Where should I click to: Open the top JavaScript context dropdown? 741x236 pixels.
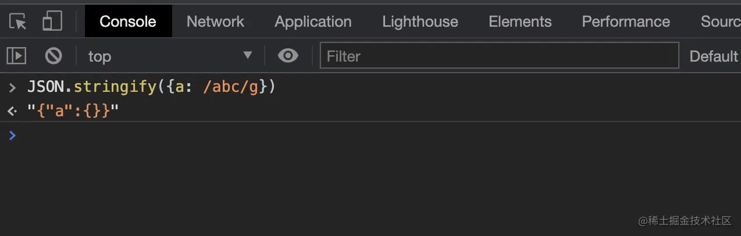(x=170, y=56)
